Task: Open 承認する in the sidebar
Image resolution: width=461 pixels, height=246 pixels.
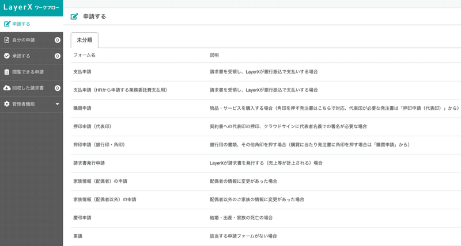Action: (x=32, y=56)
